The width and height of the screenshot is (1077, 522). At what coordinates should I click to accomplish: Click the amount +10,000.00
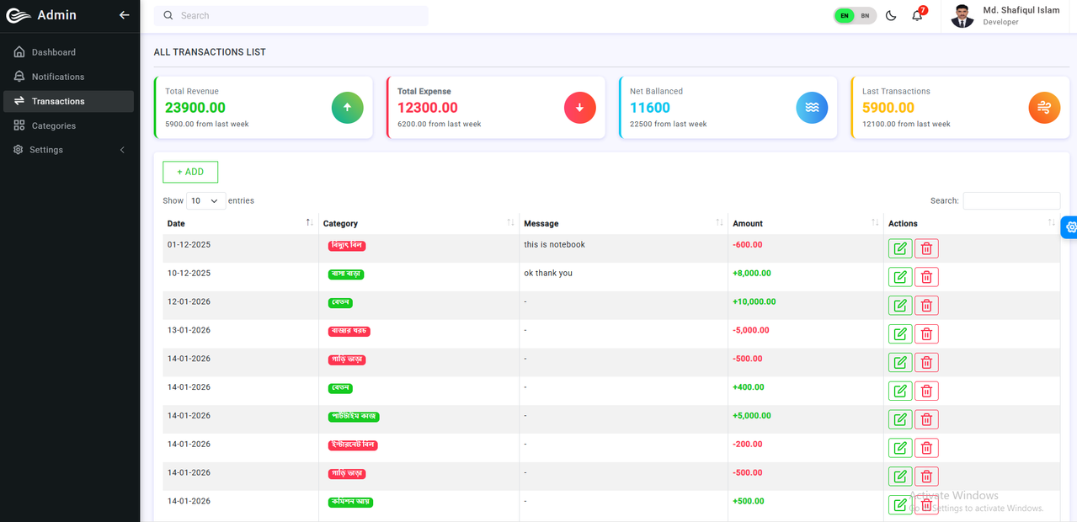[x=754, y=301]
